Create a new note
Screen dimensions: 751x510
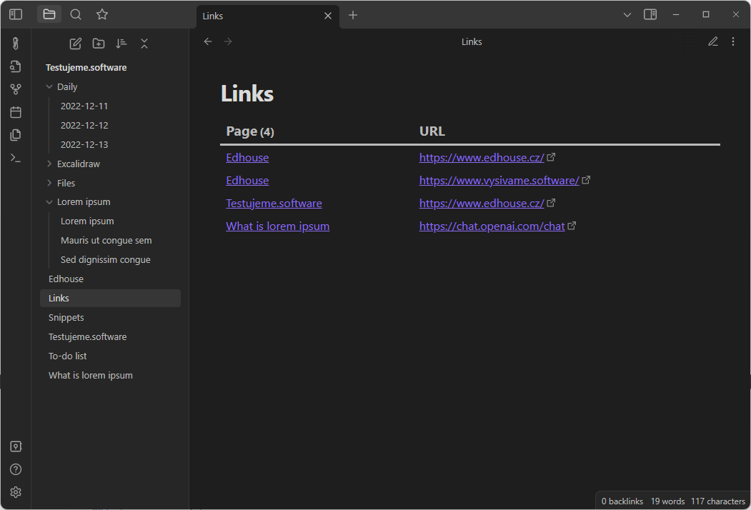[75, 44]
